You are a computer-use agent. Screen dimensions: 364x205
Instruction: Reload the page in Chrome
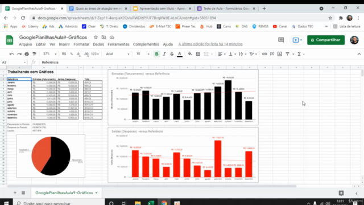click(x=23, y=18)
